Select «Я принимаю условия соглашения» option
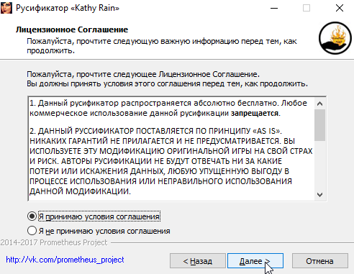The image size is (354, 274). tap(94, 216)
